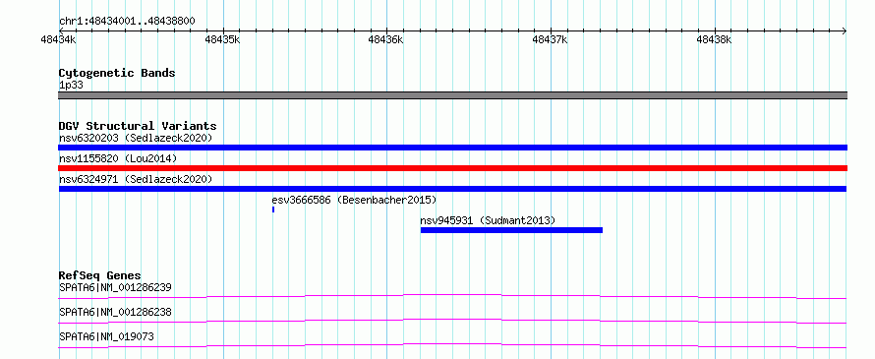
Task: Click the nsv1155820 (Lou2014) variant label
Action: pos(118,158)
